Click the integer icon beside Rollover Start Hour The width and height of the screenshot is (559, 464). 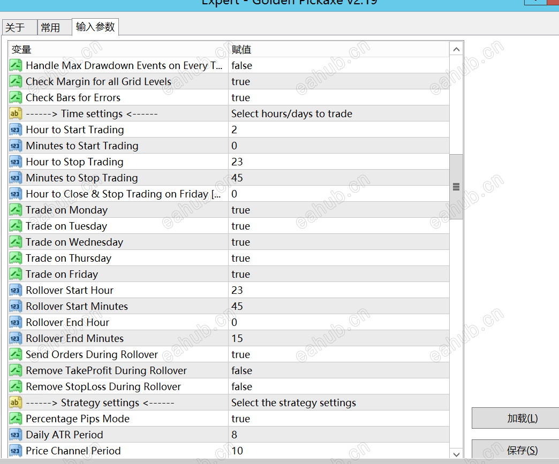16,290
